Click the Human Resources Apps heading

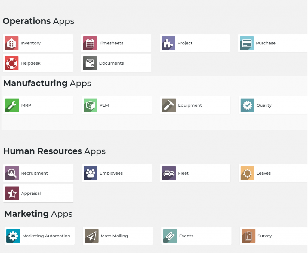(54, 151)
